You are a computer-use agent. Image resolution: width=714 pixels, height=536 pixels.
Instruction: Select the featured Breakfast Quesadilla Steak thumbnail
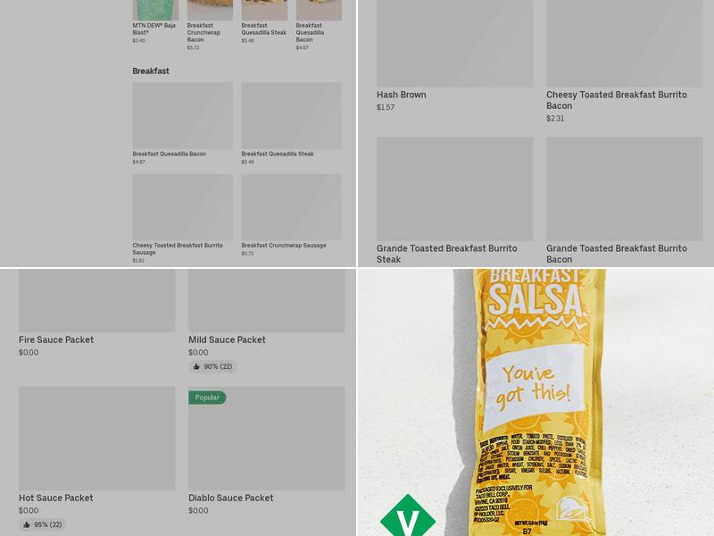pyautogui.click(x=264, y=10)
